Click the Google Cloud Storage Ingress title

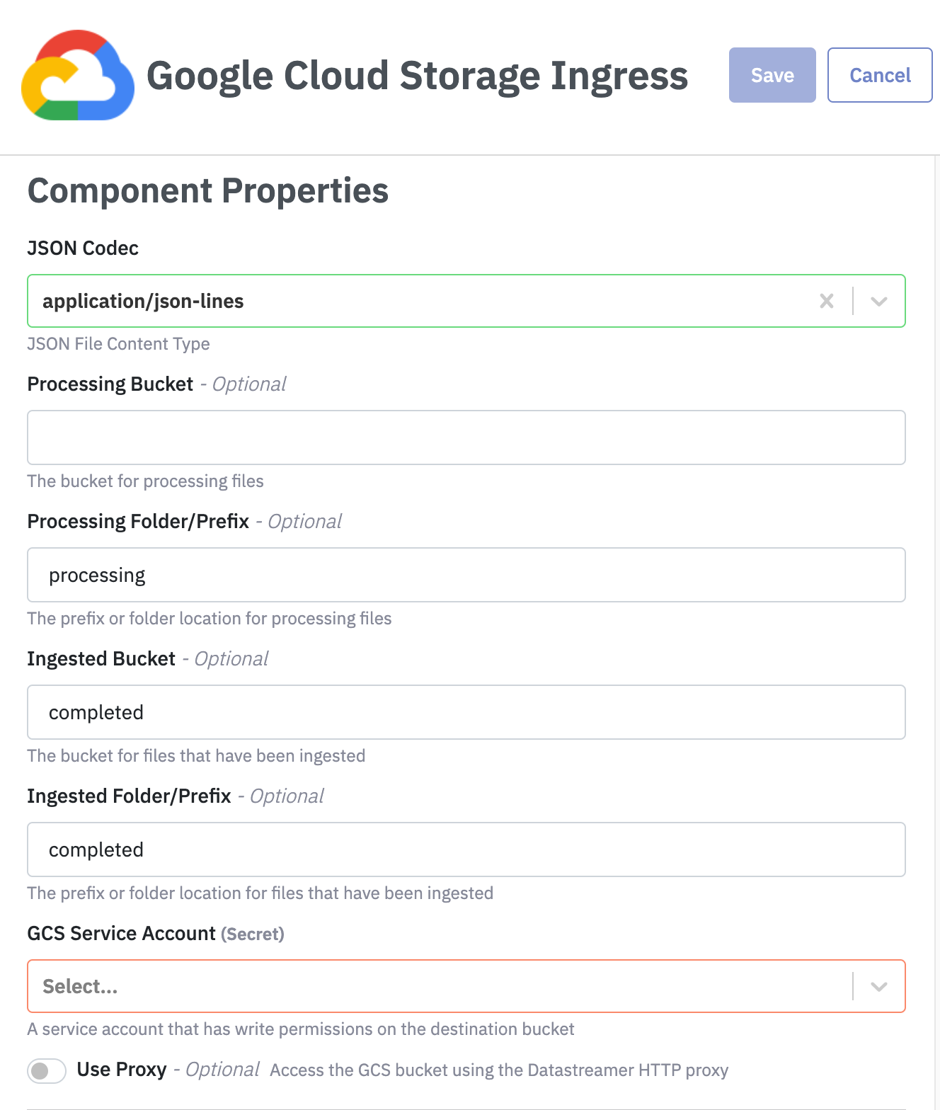(x=417, y=76)
